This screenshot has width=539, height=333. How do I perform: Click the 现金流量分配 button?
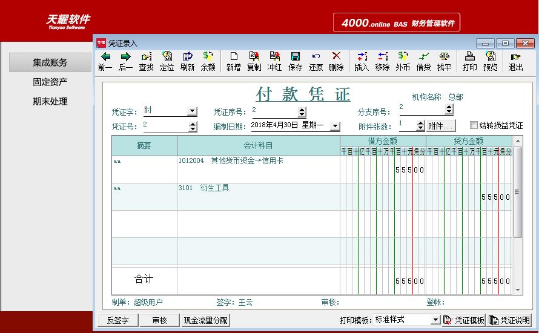(205, 320)
